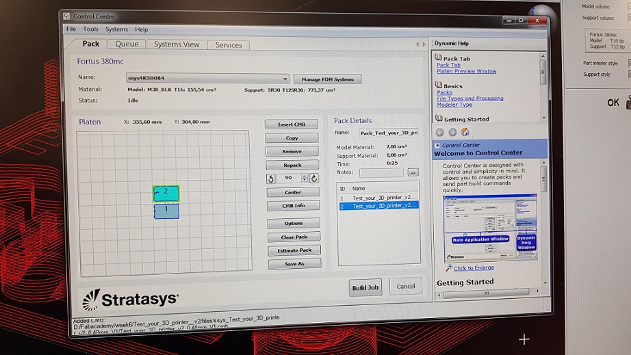
Task: Open the Pack Tab help link
Action: [448, 65]
